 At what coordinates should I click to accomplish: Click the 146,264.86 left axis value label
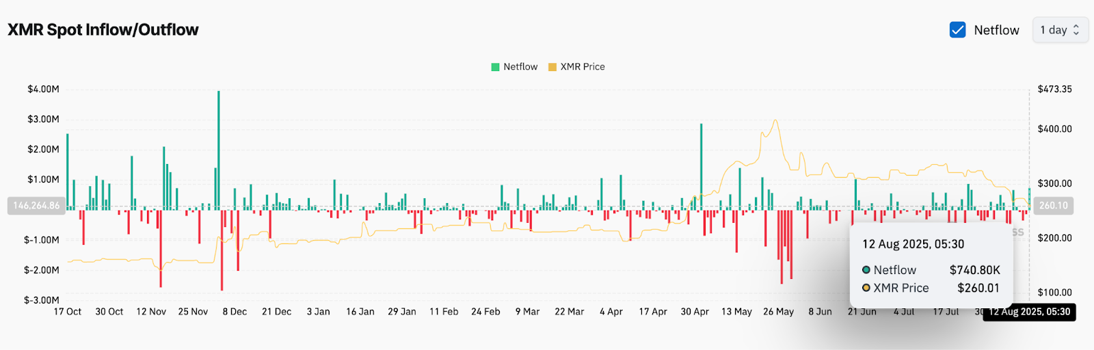36,206
